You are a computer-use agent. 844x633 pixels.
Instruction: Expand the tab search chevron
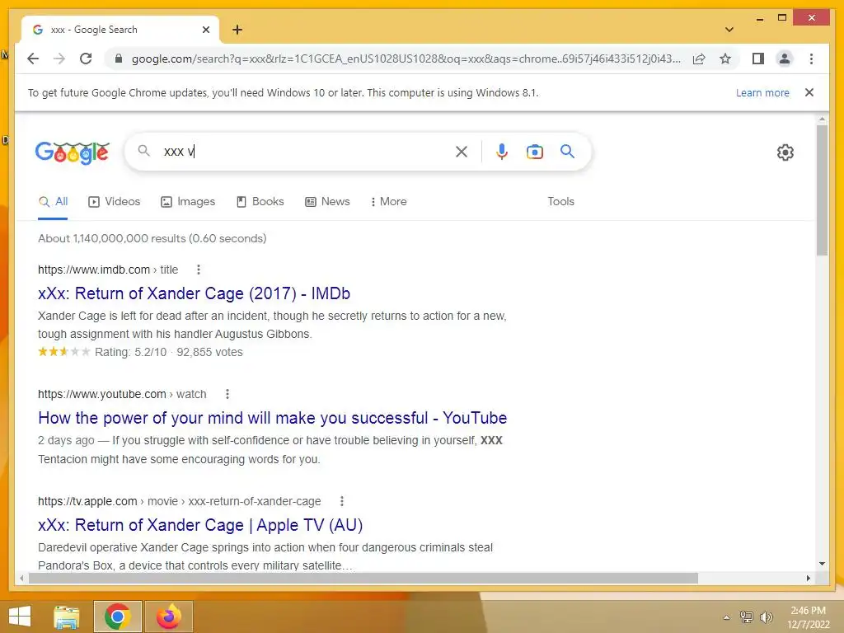729,30
